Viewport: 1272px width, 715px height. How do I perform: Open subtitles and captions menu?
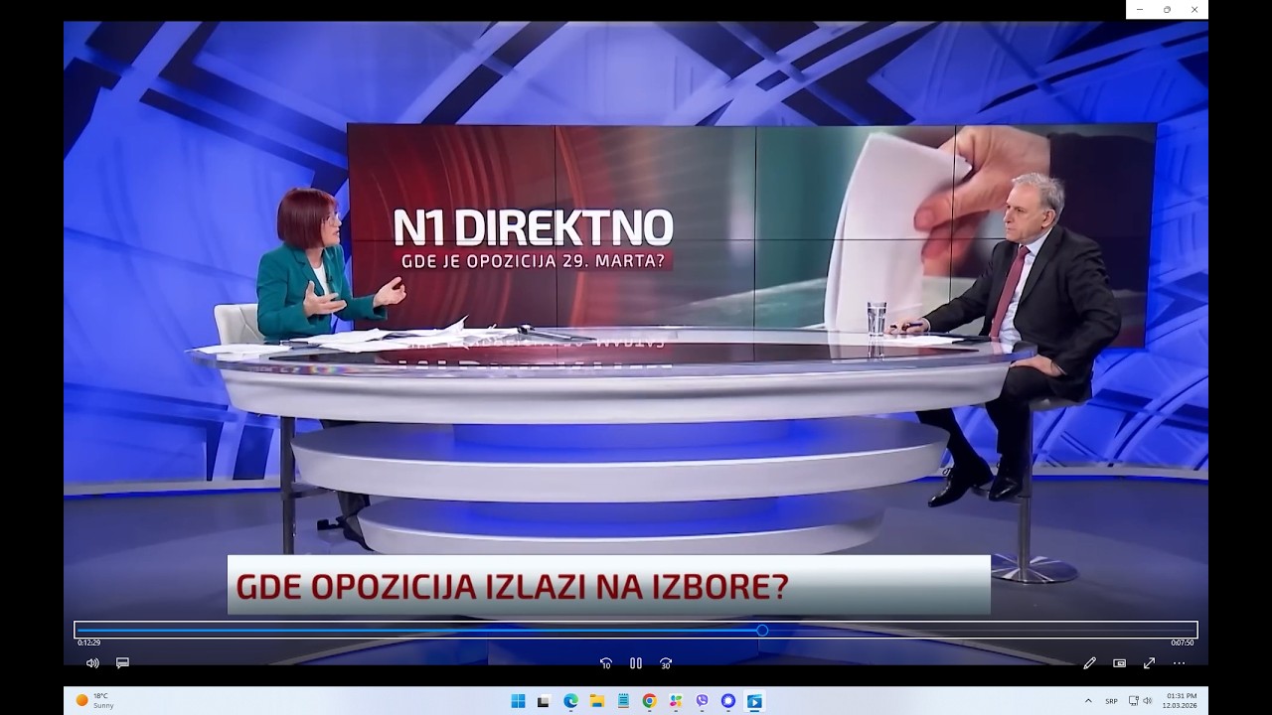click(x=123, y=663)
